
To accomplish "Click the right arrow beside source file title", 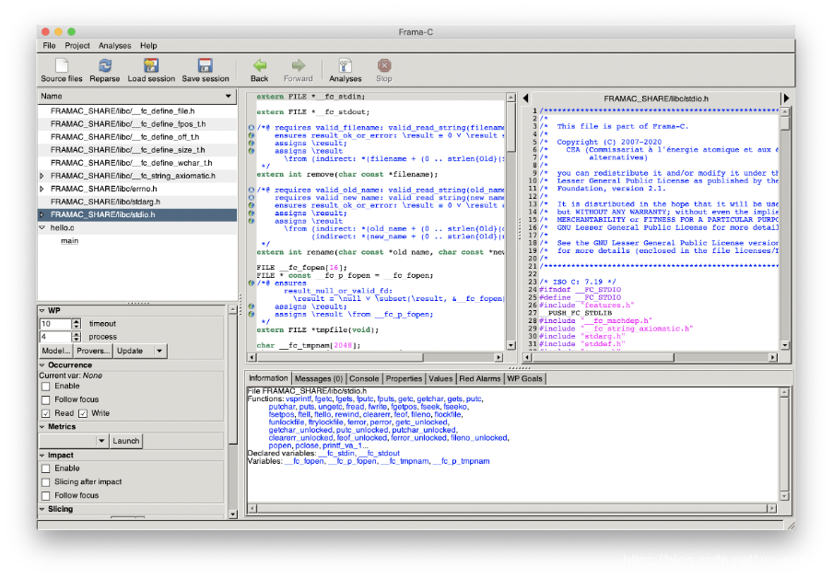I will click(786, 98).
